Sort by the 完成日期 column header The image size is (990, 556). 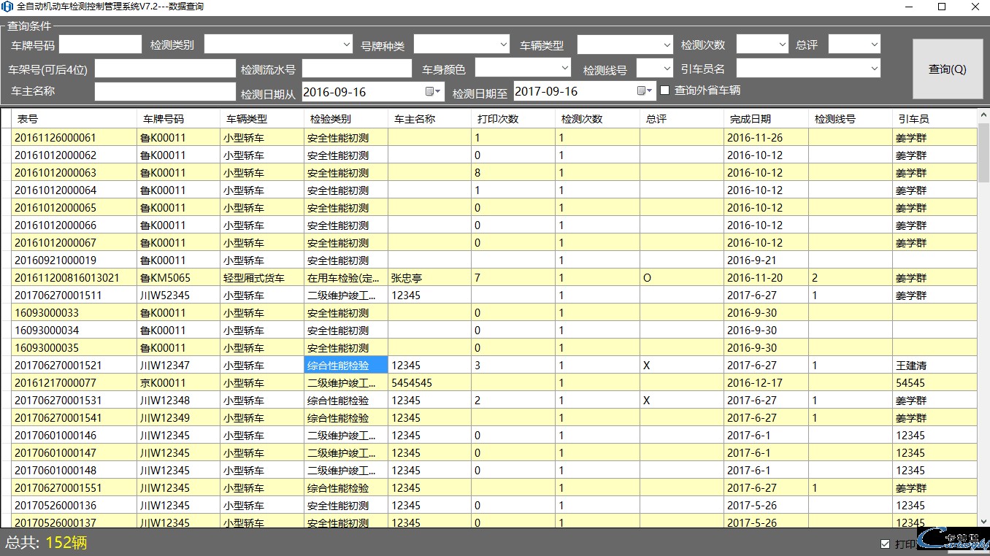click(766, 119)
